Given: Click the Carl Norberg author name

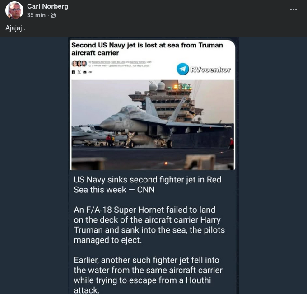Looking at the screenshot, I should 48,6.
